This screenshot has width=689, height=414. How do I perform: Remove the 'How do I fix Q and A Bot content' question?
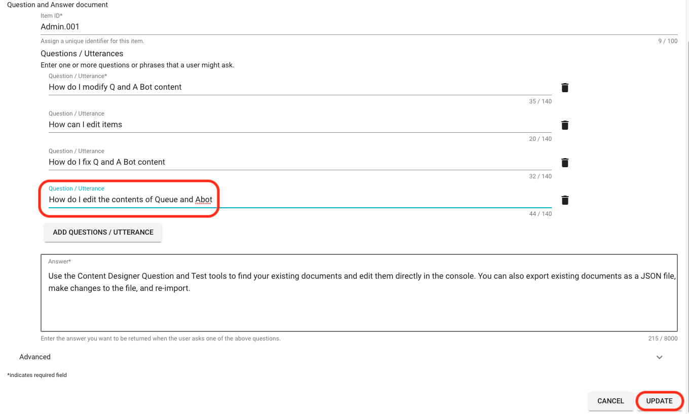(565, 163)
